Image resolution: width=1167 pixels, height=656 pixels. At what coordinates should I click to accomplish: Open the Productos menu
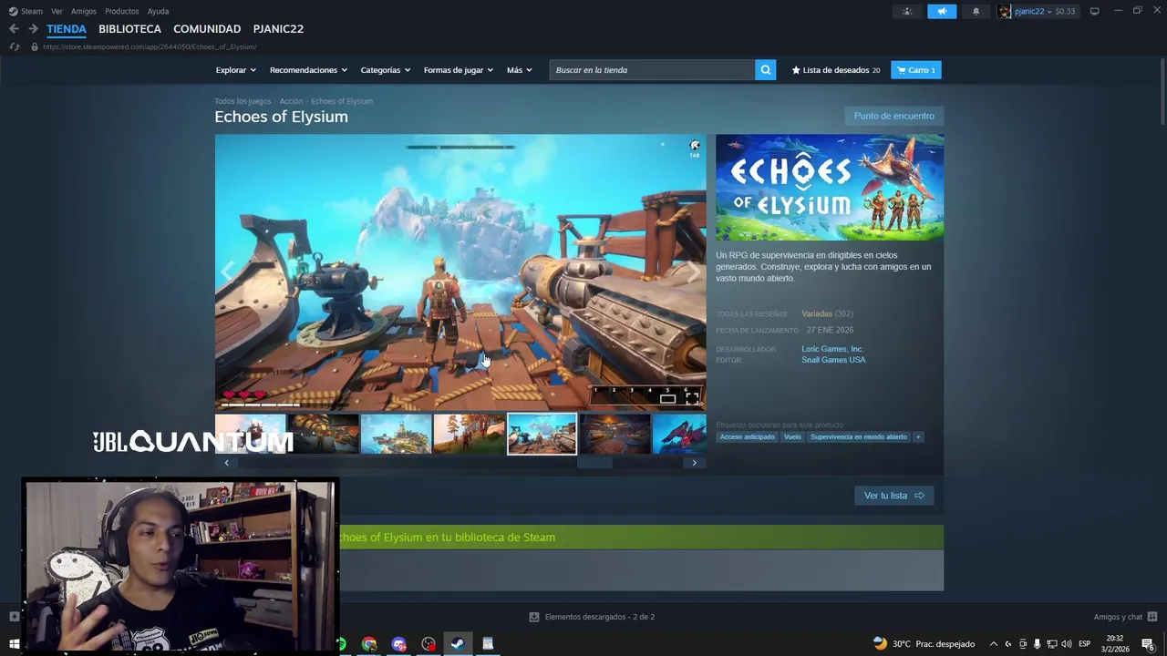[122, 11]
